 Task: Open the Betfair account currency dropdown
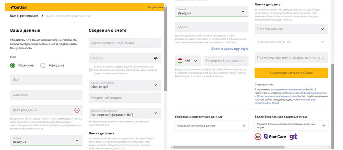coord(125,113)
